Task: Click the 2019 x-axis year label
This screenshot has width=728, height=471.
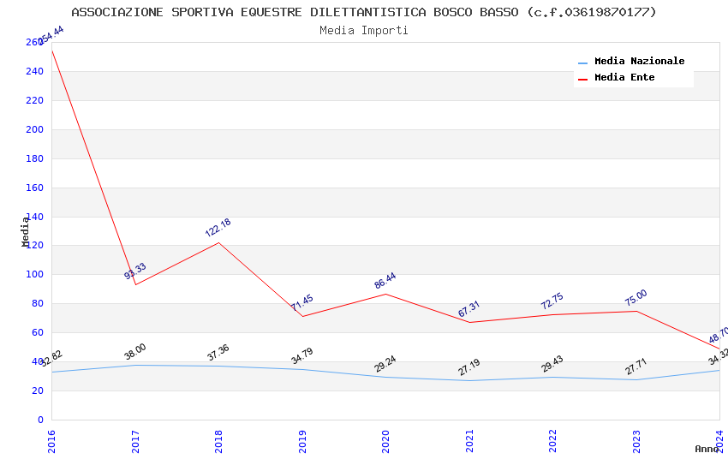Action: pos(302,441)
